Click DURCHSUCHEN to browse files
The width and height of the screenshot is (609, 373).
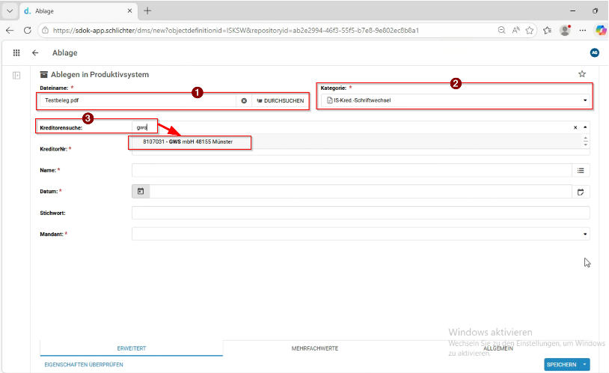coord(281,100)
